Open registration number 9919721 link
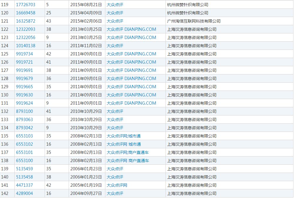This screenshot has width=297, height=199. pos(24,62)
